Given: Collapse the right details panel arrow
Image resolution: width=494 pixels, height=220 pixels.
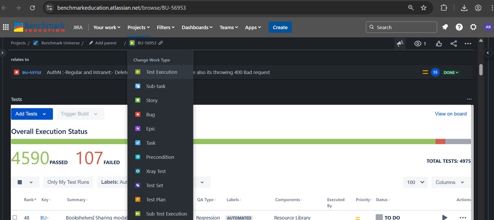Looking at the screenshot, I should [488, 53].
